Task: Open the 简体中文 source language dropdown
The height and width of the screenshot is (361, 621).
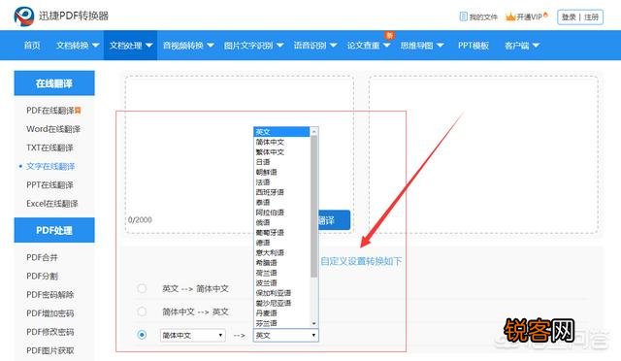Action: (193, 335)
